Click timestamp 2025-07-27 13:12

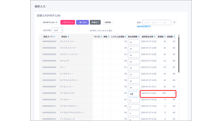coord(149,93)
